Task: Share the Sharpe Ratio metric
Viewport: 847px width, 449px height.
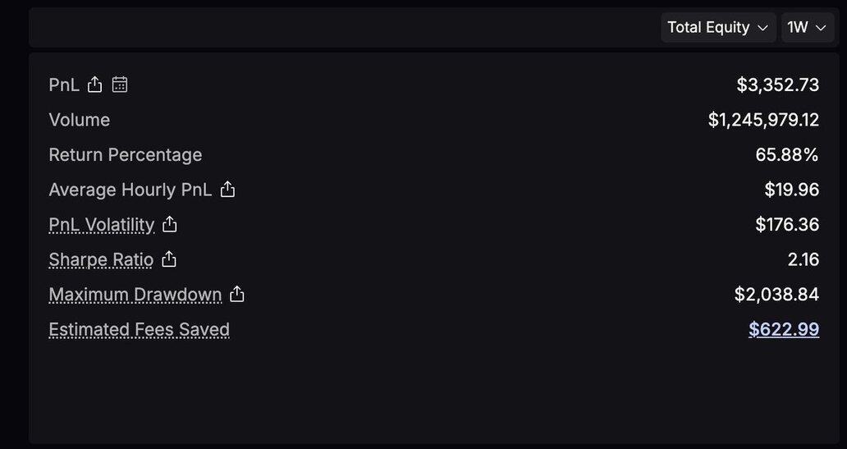Action: click(169, 259)
